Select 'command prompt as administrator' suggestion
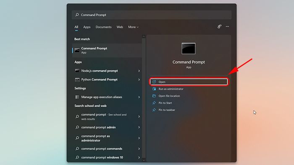 107,138
